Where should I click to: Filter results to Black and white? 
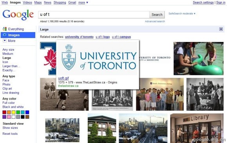13,107
